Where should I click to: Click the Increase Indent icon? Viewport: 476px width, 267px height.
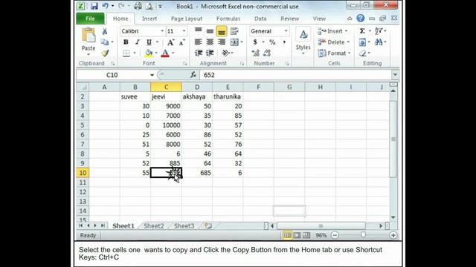point(210,53)
